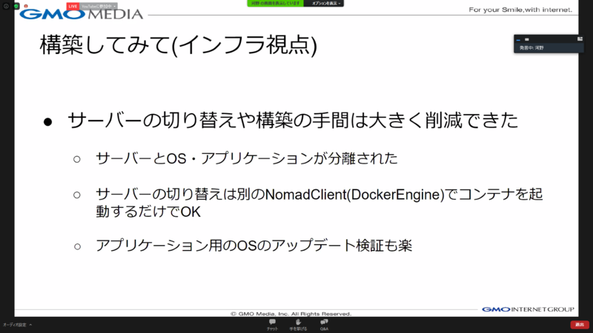593x333 pixels.
Task: Click the line サーバーとOS・アプリケーションが分離された
Action: pyautogui.click(x=247, y=158)
